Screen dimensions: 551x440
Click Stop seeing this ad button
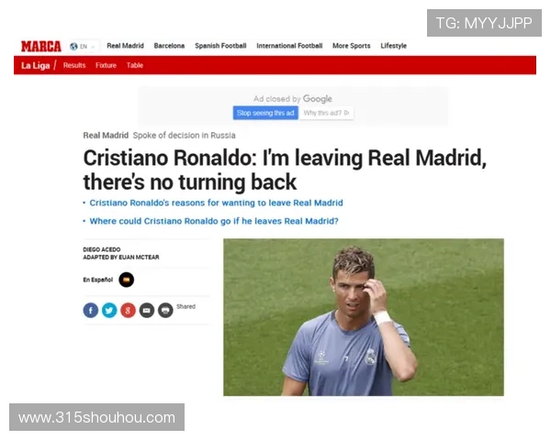(x=265, y=113)
